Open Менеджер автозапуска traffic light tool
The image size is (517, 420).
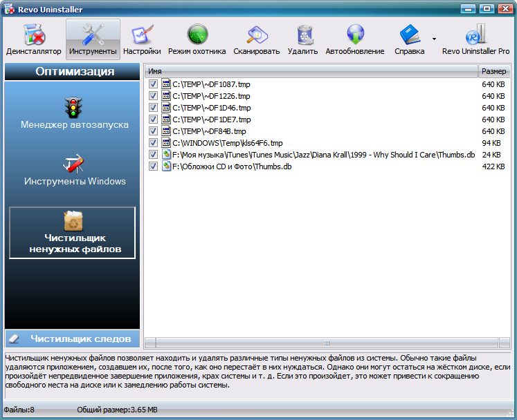coord(75,113)
